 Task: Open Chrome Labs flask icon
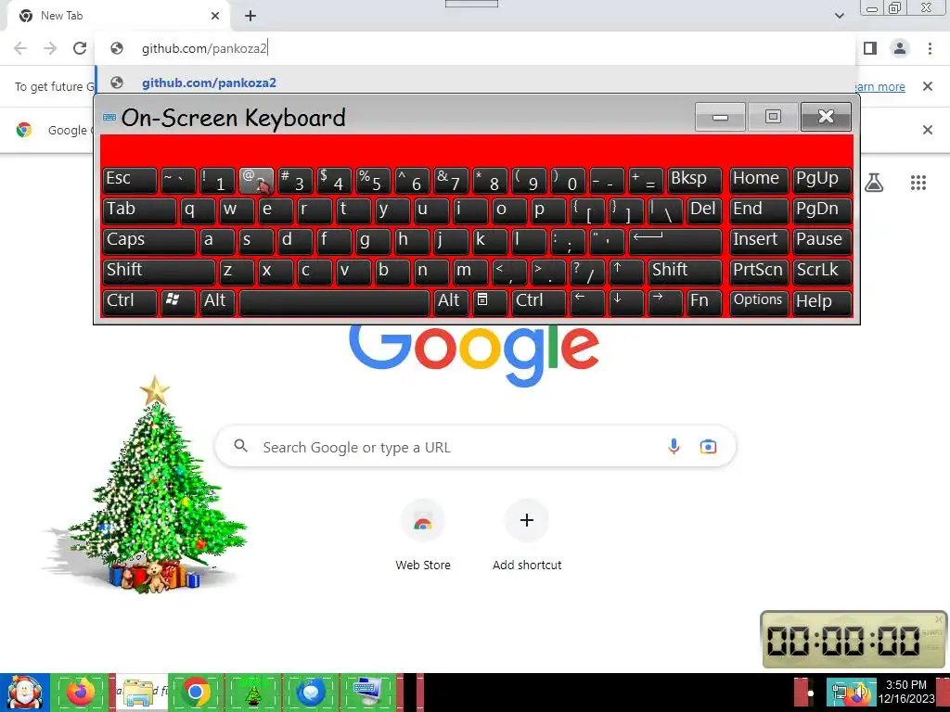coord(874,183)
